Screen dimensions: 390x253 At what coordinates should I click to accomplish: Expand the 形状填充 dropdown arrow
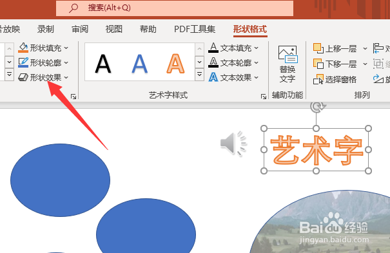(66, 48)
